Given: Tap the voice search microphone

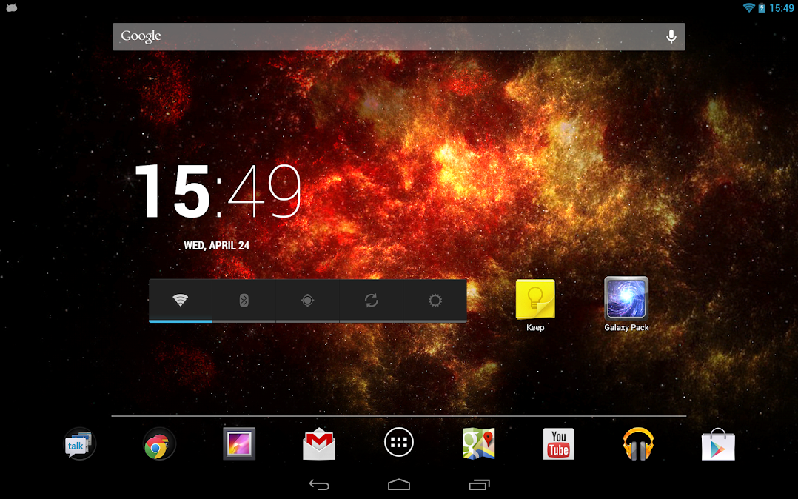Looking at the screenshot, I should click(671, 36).
